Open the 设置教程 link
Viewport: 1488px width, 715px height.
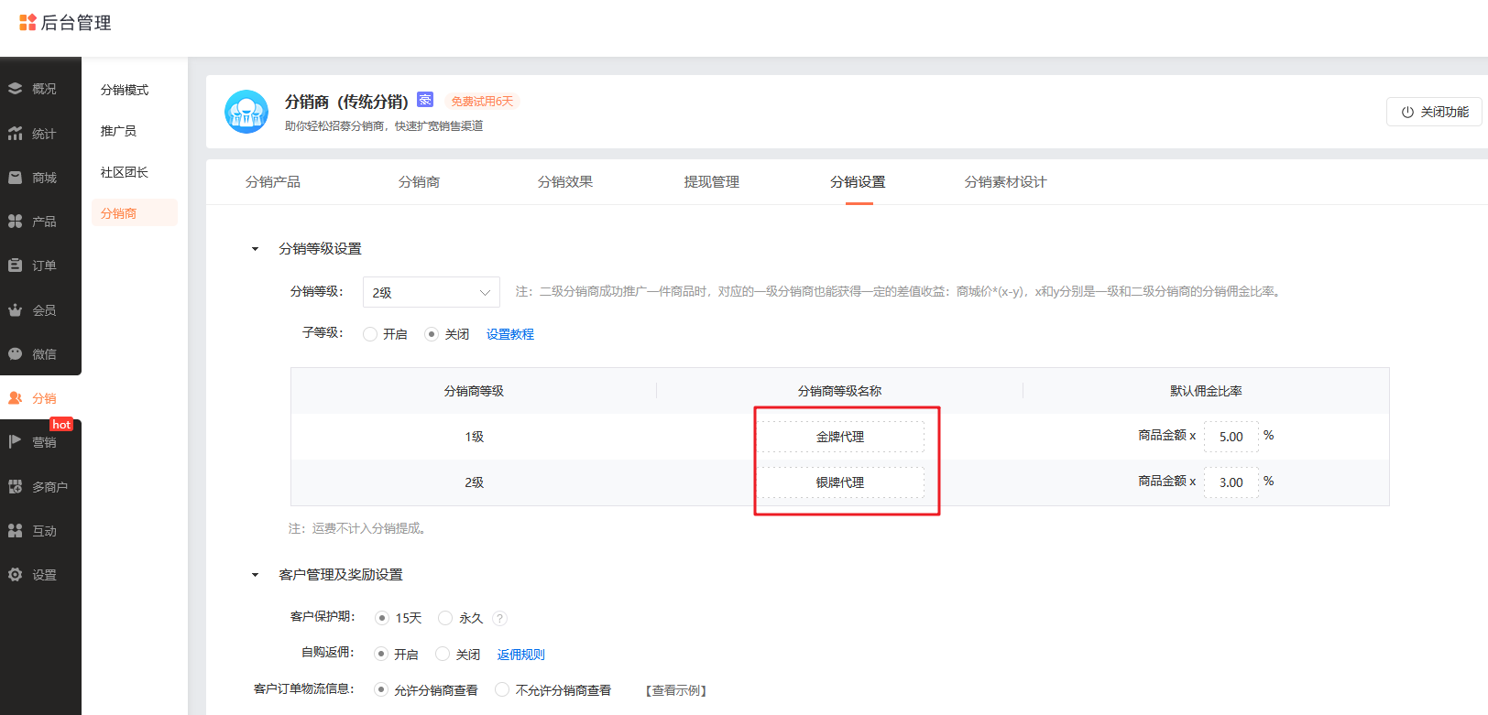510,334
